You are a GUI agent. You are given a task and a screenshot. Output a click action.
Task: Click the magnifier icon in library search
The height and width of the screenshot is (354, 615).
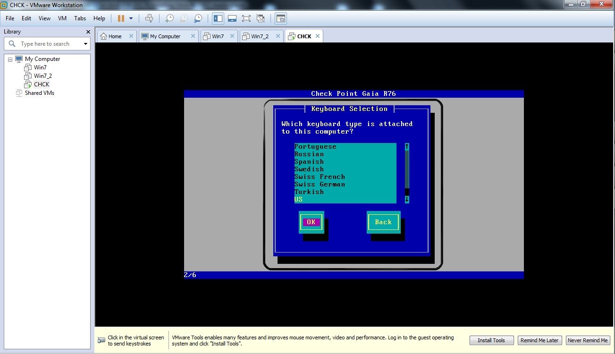click(12, 44)
